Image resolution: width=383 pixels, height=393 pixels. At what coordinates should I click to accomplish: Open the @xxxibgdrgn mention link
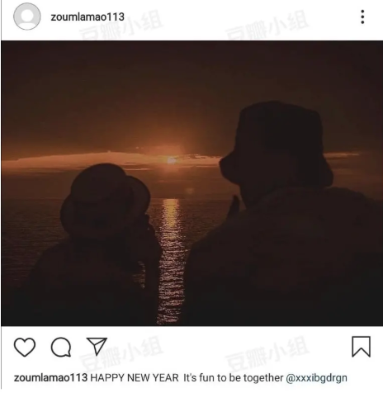[316, 378]
